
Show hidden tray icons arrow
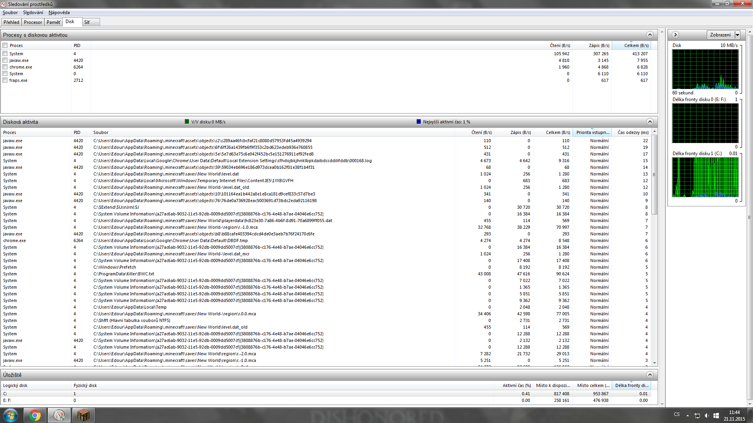point(687,416)
